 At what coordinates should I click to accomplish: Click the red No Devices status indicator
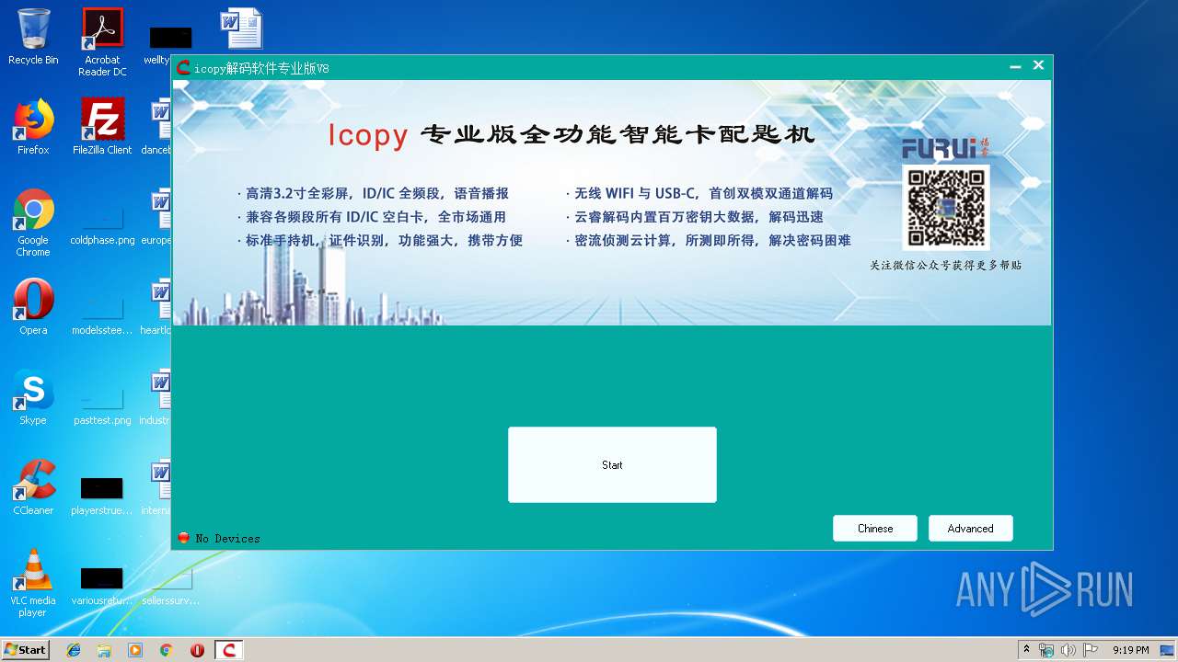[x=183, y=538]
